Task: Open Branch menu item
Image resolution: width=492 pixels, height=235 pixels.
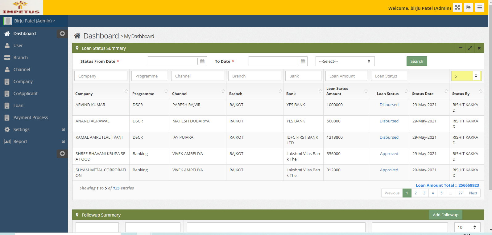Action: (x=21, y=58)
